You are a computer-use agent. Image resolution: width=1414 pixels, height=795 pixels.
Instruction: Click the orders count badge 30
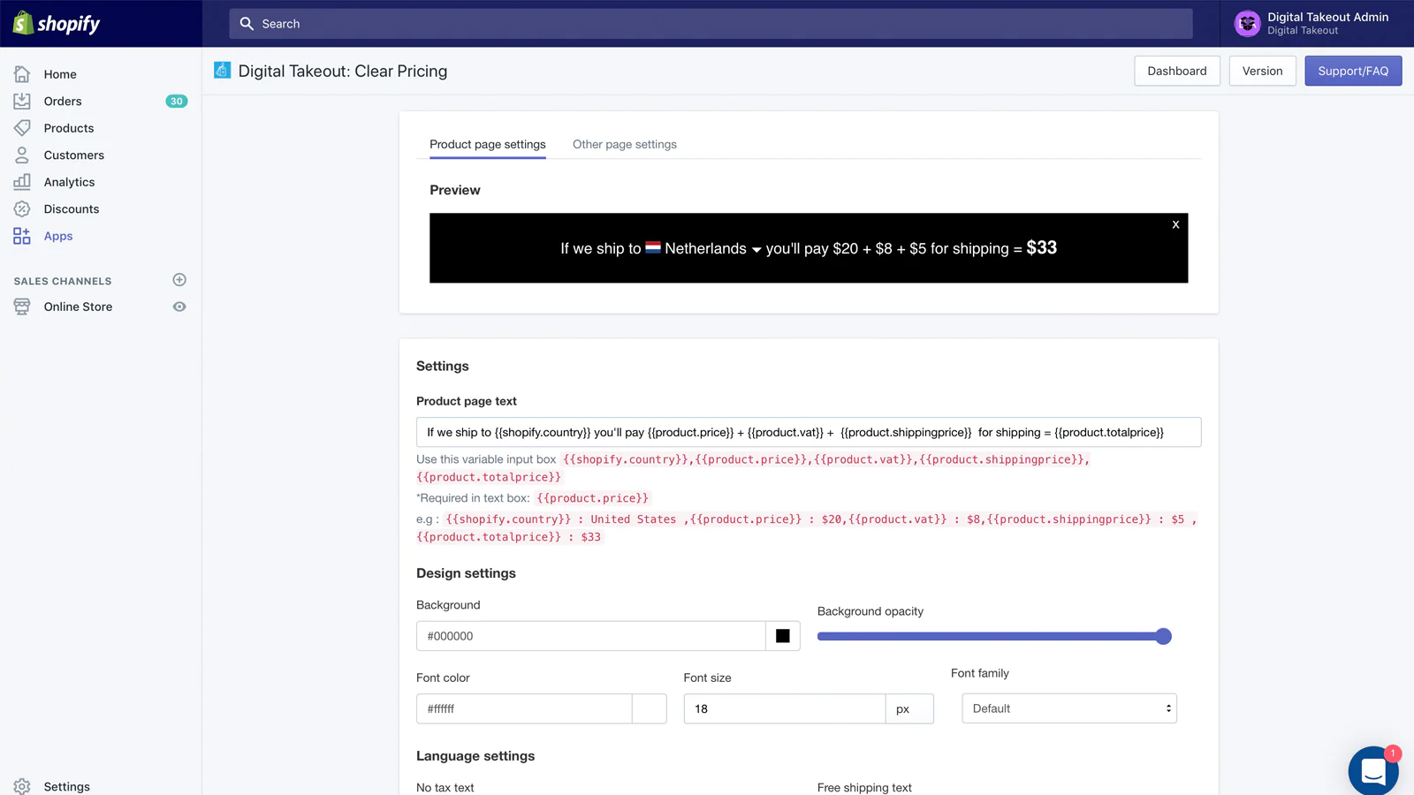click(177, 101)
